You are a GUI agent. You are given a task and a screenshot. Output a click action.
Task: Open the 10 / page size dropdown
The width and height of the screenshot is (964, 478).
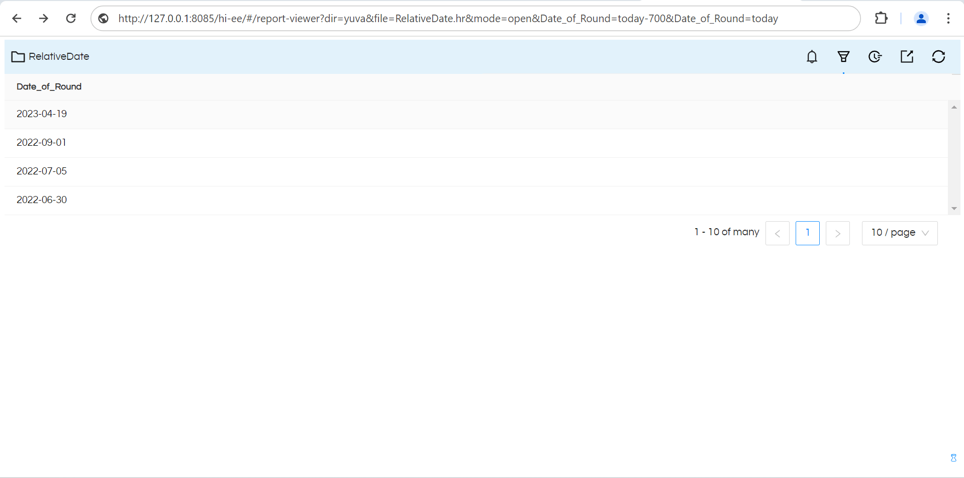tap(900, 233)
